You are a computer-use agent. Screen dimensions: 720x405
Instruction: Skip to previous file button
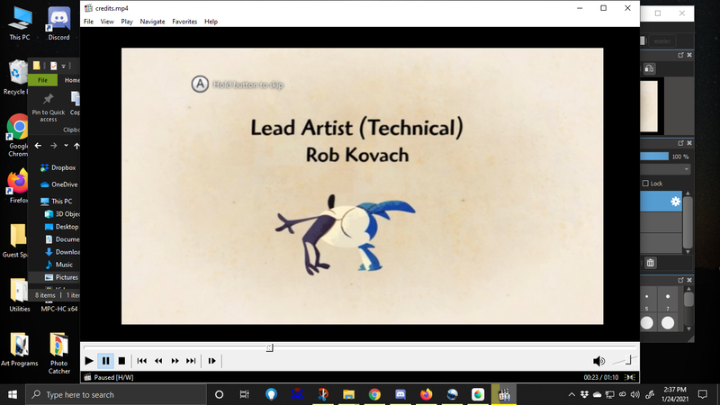(x=142, y=361)
